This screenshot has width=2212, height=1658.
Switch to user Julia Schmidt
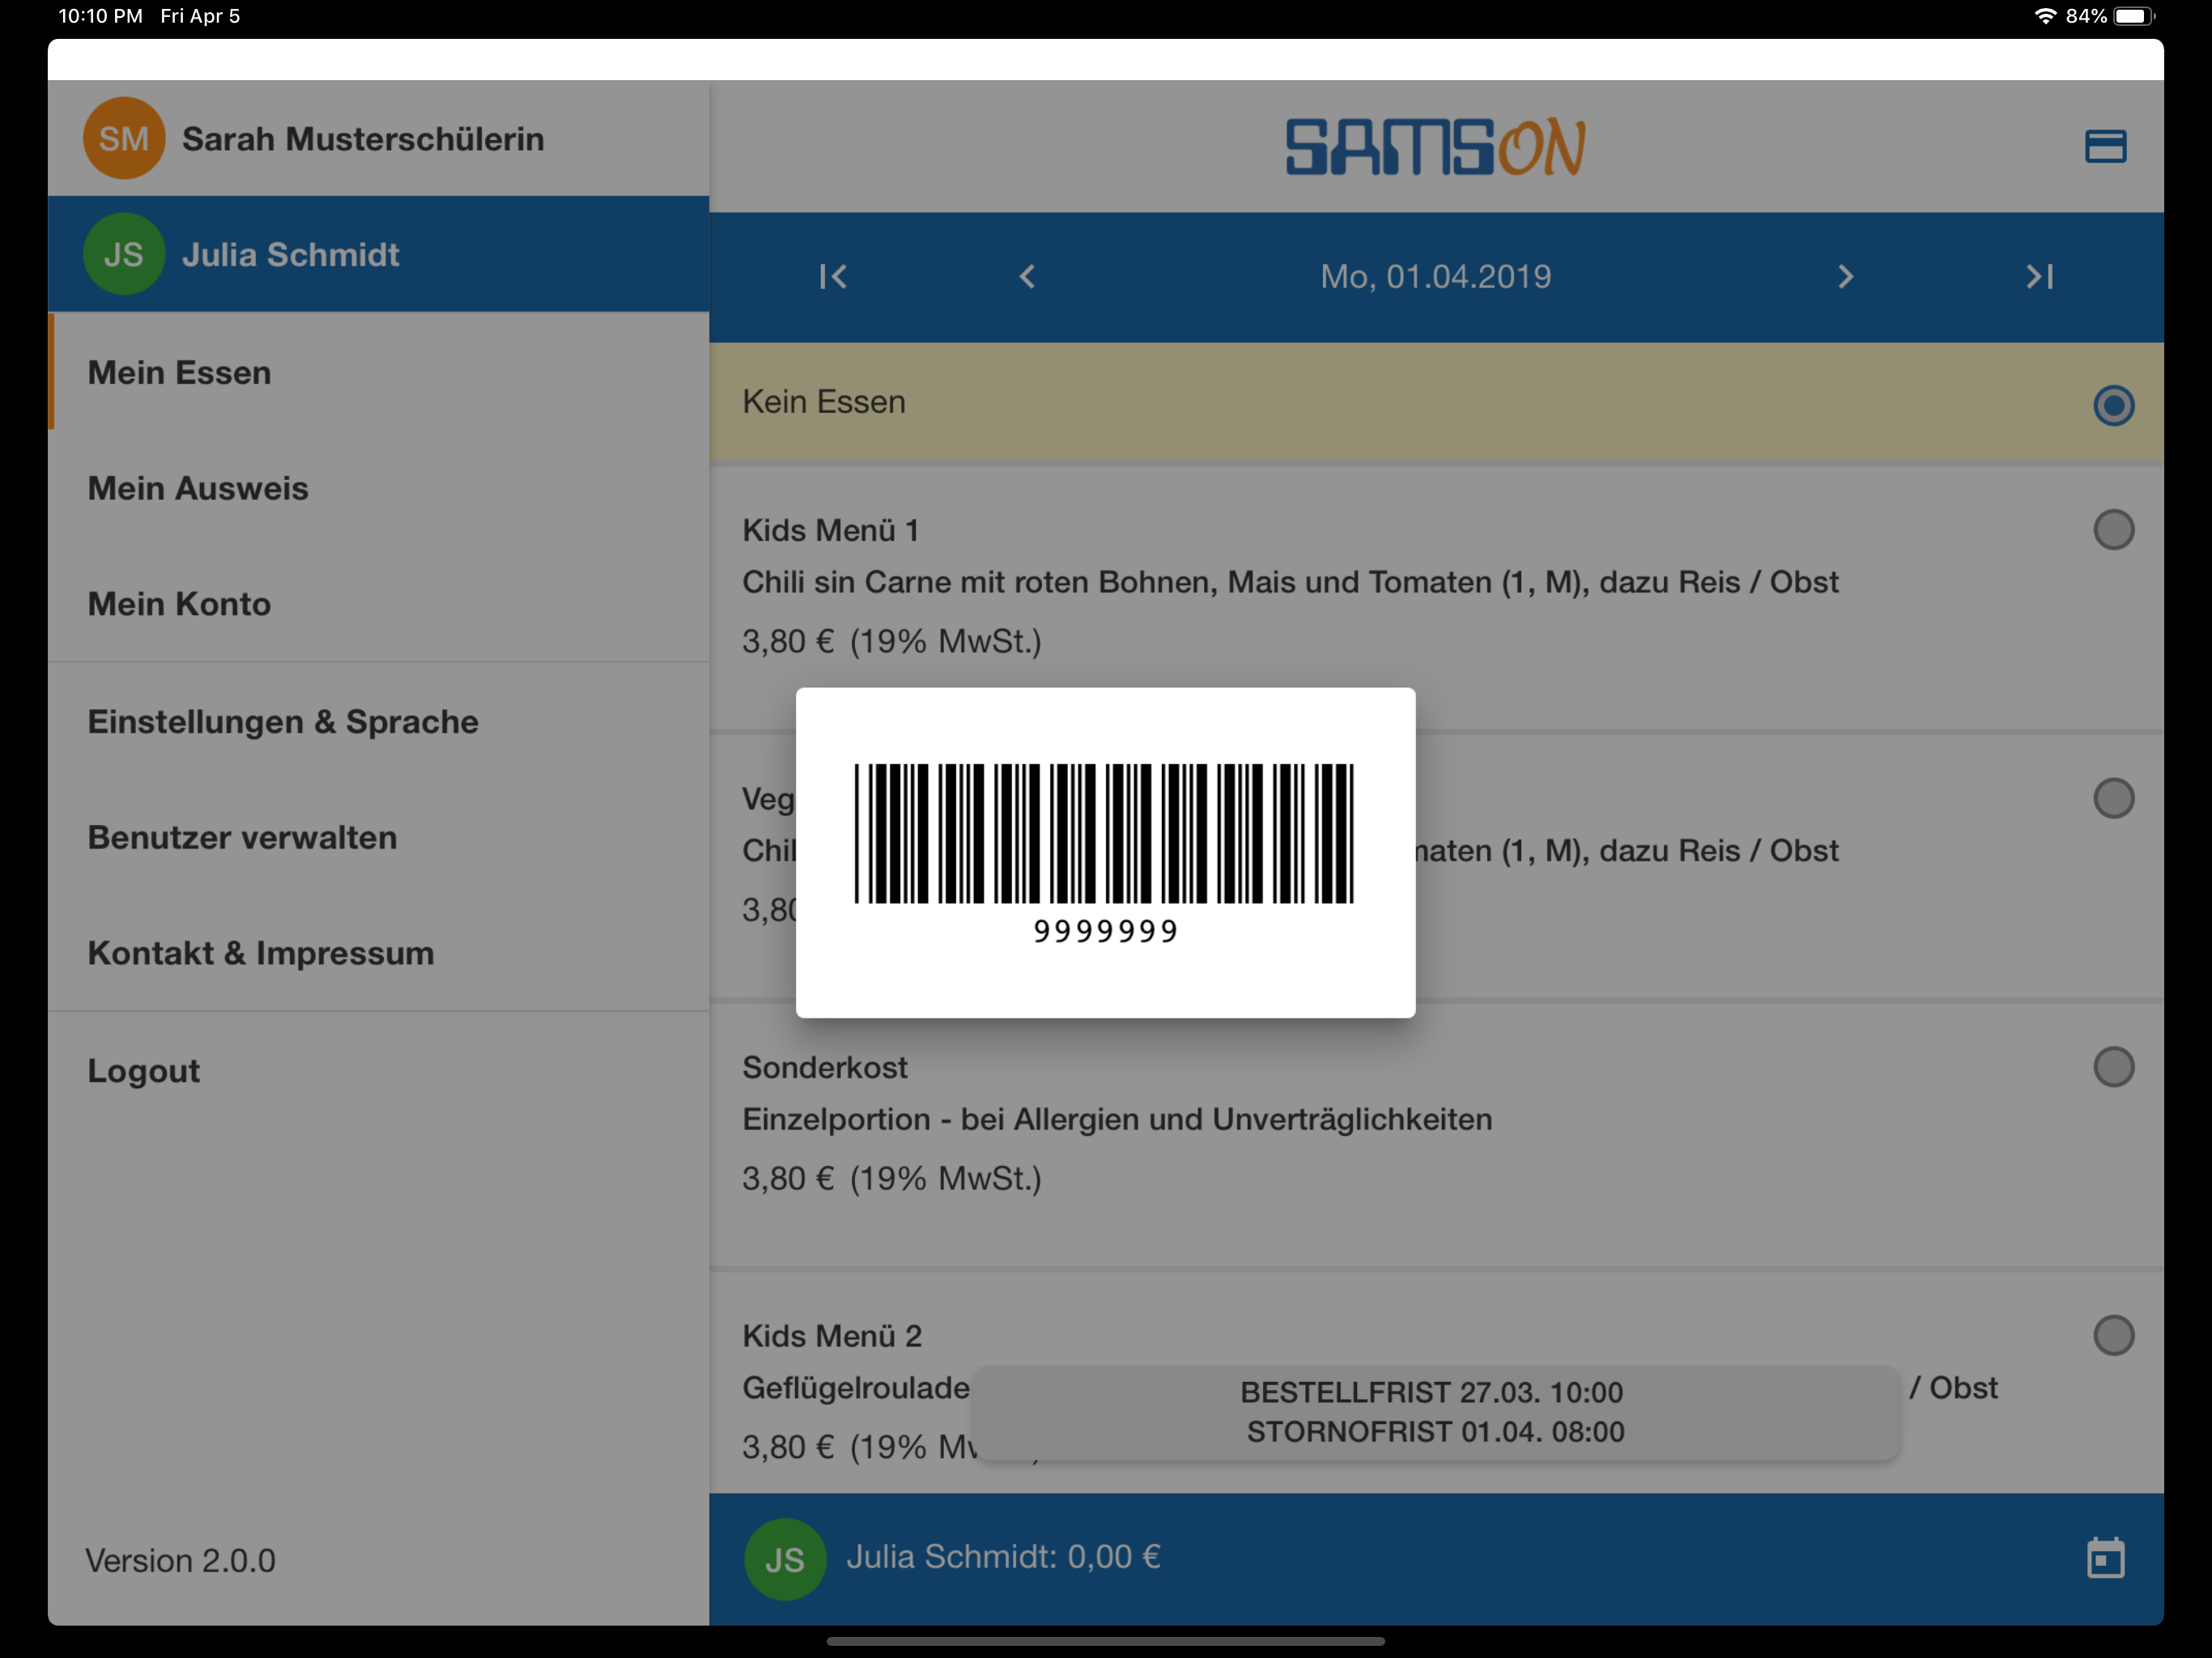click(x=290, y=255)
